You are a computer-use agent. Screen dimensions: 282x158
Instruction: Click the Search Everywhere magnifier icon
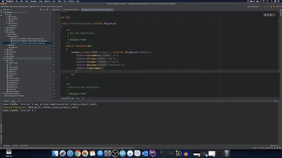click(x=280, y=7)
